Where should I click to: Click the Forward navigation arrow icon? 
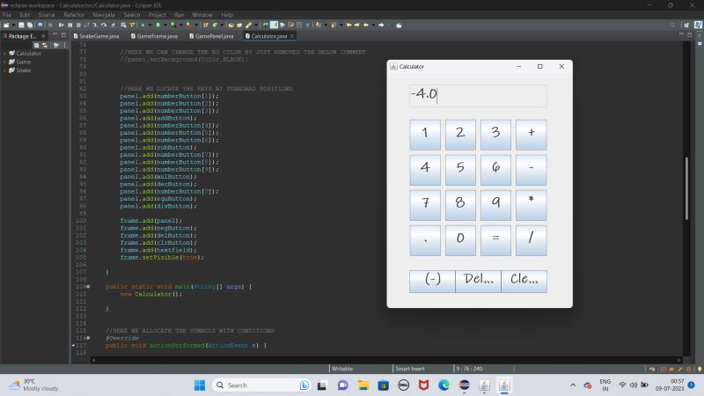381,26
